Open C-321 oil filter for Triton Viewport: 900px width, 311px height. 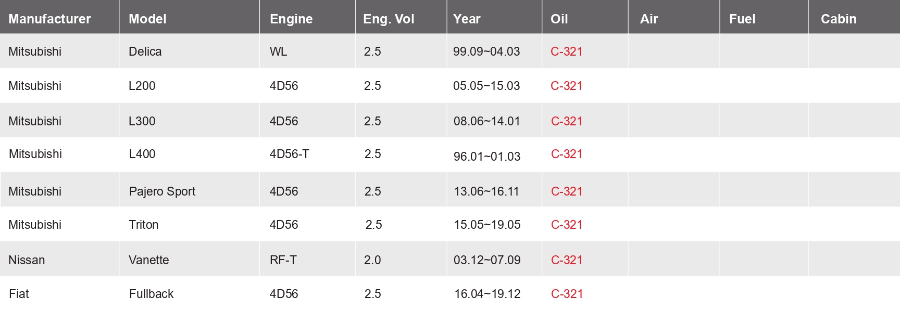(567, 225)
